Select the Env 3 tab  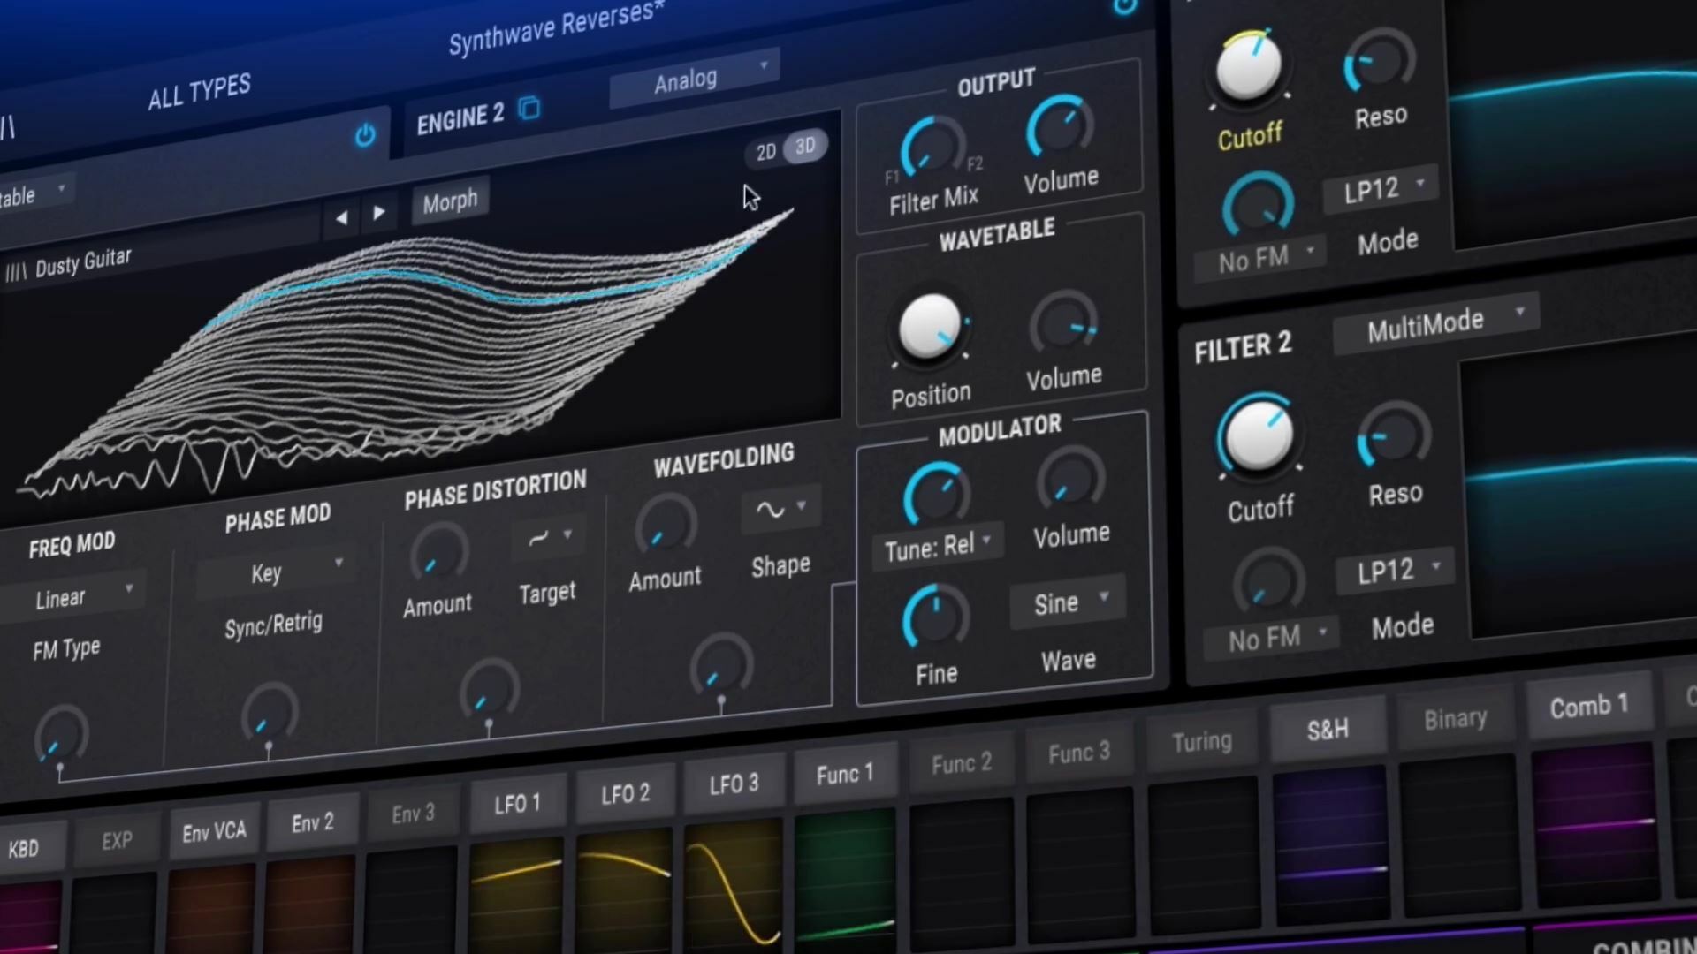[413, 813]
